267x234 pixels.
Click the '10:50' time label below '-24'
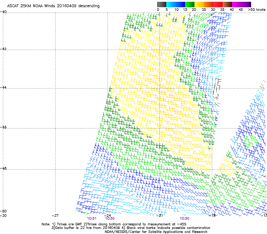tap(110, 219)
